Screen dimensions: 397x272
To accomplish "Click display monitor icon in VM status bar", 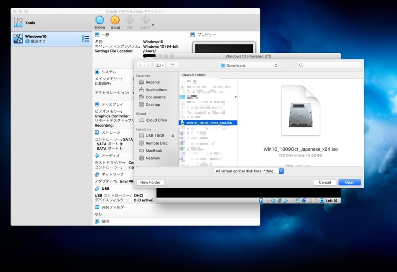I will [298, 200].
